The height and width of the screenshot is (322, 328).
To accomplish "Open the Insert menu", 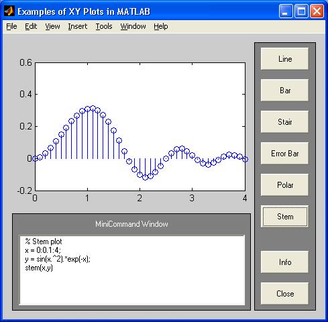I will [x=78, y=26].
